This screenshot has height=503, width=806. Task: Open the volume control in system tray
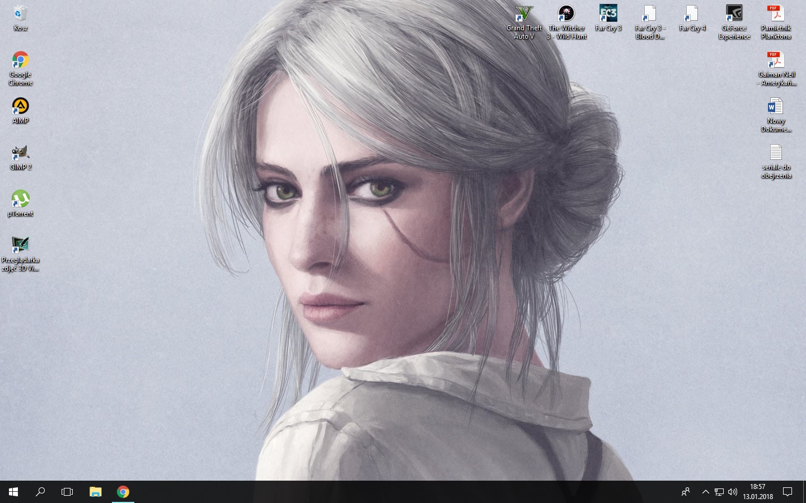[733, 492]
